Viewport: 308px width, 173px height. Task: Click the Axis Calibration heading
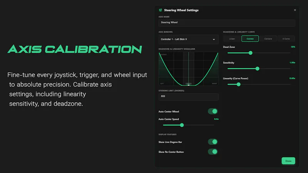click(x=75, y=49)
